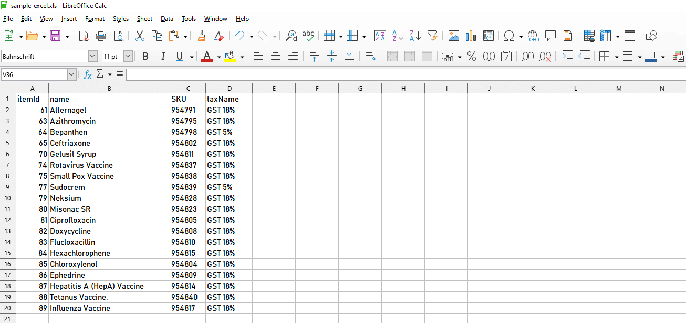The image size is (686, 323).
Task: Click the AutoFilter funnel icon
Action: [x=432, y=36]
